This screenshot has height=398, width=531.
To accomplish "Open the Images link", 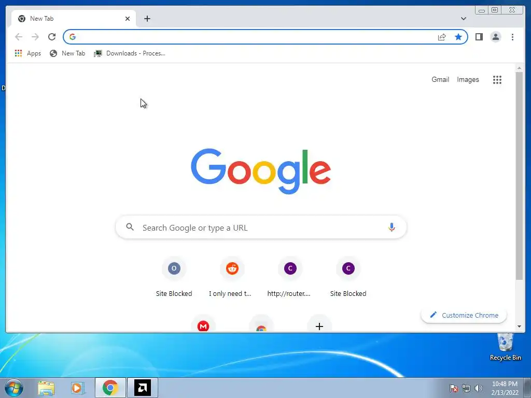I will 468,79.
